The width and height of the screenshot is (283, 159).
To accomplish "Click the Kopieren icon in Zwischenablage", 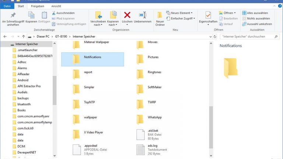I will click(x=31, y=15).
